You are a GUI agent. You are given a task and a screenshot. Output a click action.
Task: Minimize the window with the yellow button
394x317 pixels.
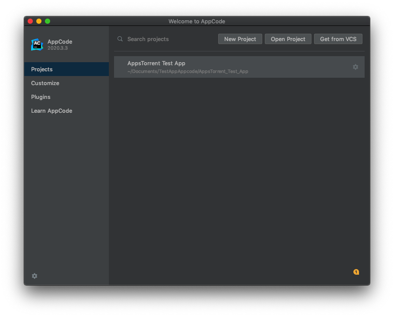pyautogui.click(x=39, y=21)
